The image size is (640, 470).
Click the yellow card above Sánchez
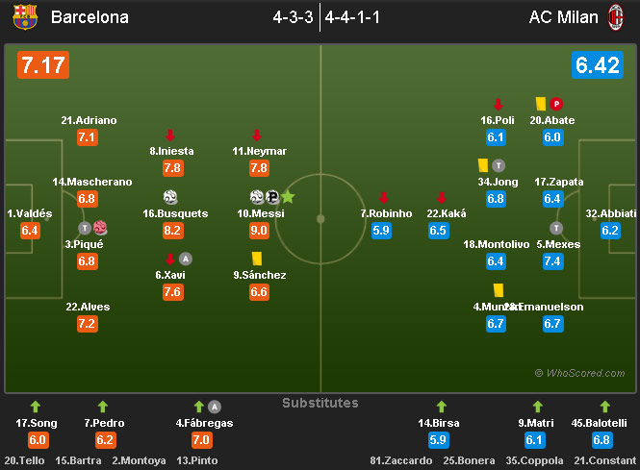coord(258,258)
